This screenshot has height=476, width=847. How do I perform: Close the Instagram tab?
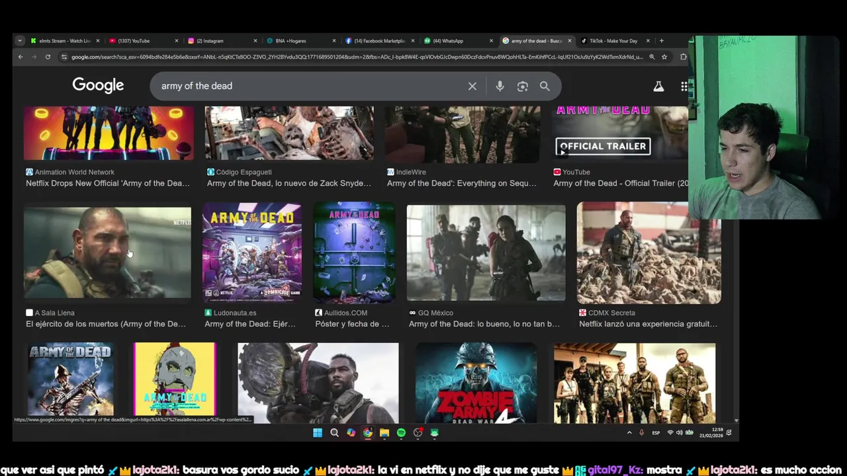tap(255, 41)
